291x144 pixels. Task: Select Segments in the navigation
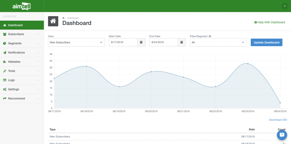tap(22, 43)
